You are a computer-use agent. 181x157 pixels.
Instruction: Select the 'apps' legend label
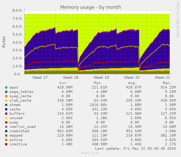pos(14,87)
